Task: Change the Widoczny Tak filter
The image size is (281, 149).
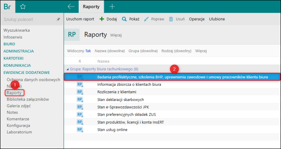Action: 79,51
